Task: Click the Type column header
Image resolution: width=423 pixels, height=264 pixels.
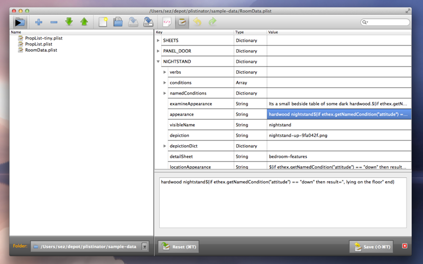Action: click(250, 32)
